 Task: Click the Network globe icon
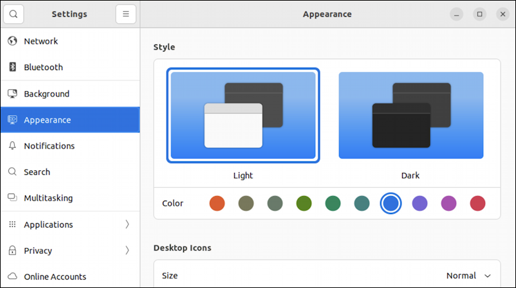(x=12, y=41)
